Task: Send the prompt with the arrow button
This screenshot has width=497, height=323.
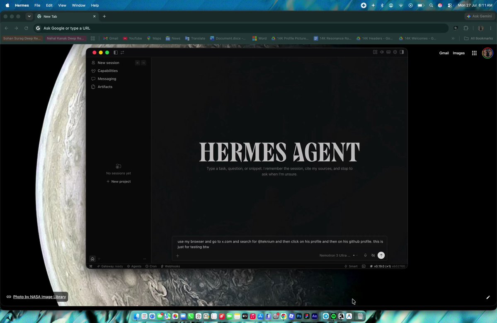Action: pos(381,255)
